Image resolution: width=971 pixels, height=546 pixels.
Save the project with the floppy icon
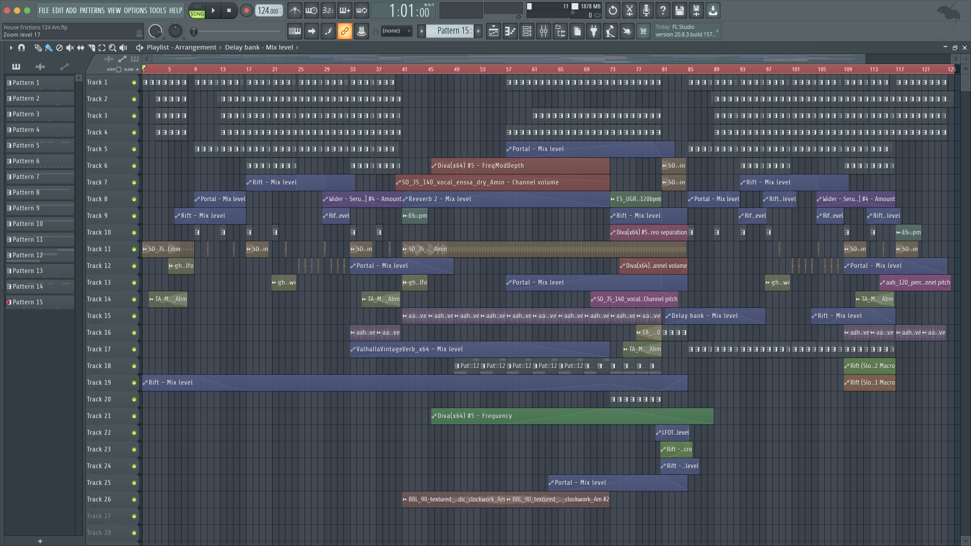pyautogui.click(x=680, y=10)
